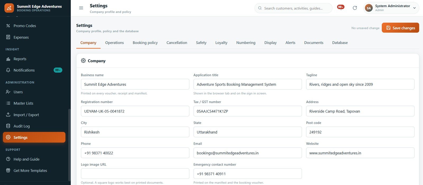Screen dimensions: 423x185
Task: Click the Import / Export upload icon
Action: pos(8,115)
